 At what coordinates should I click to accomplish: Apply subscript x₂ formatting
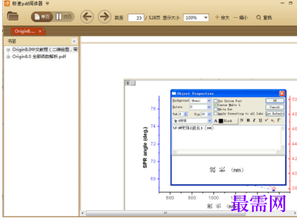[273, 120]
